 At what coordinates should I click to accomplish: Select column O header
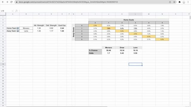click(x=175, y=14)
